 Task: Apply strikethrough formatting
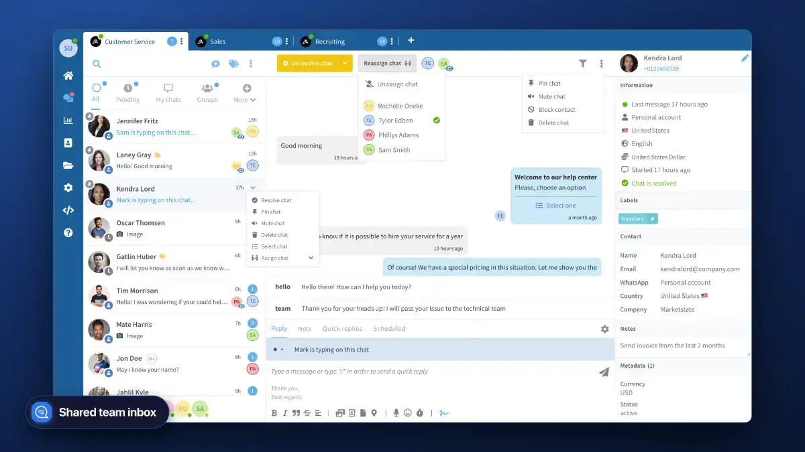coord(307,413)
